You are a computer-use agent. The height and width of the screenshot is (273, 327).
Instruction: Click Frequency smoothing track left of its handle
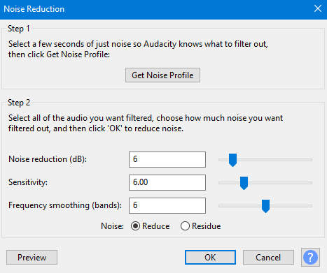coord(240,206)
